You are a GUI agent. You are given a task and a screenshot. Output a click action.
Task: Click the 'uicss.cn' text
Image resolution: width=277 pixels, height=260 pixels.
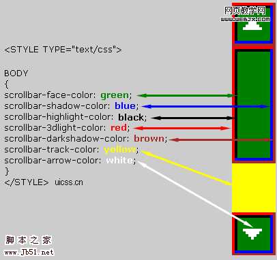(x=69, y=182)
